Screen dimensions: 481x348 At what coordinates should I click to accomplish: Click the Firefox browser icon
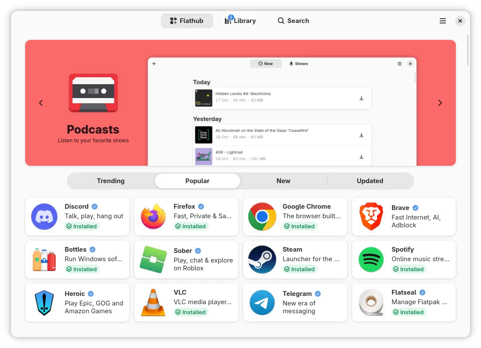click(153, 217)
